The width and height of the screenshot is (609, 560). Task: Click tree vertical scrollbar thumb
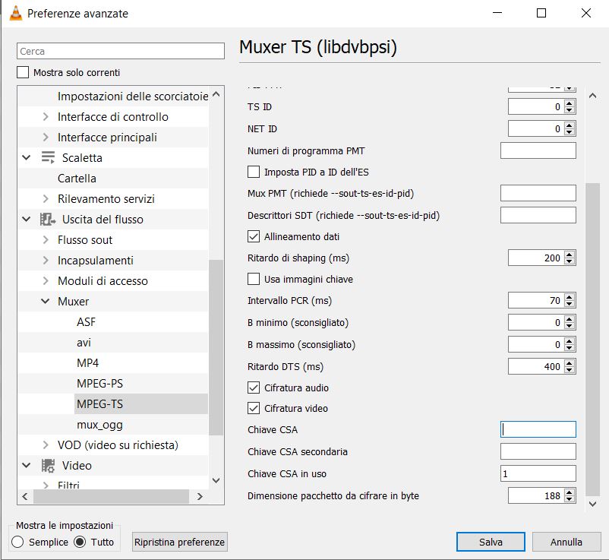216,347
